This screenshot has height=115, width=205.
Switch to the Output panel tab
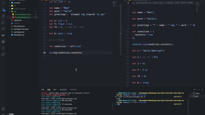coord(55,90)
